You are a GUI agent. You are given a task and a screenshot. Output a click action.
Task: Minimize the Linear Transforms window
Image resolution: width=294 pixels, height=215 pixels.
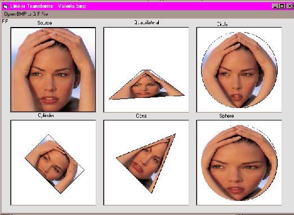275,6
